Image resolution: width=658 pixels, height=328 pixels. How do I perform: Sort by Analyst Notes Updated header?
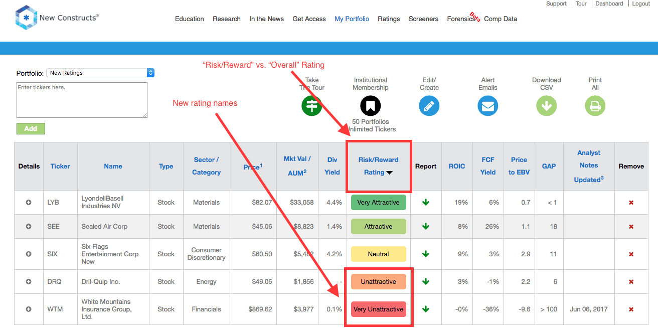pos(589,166)
